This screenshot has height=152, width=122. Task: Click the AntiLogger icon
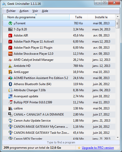10,72
